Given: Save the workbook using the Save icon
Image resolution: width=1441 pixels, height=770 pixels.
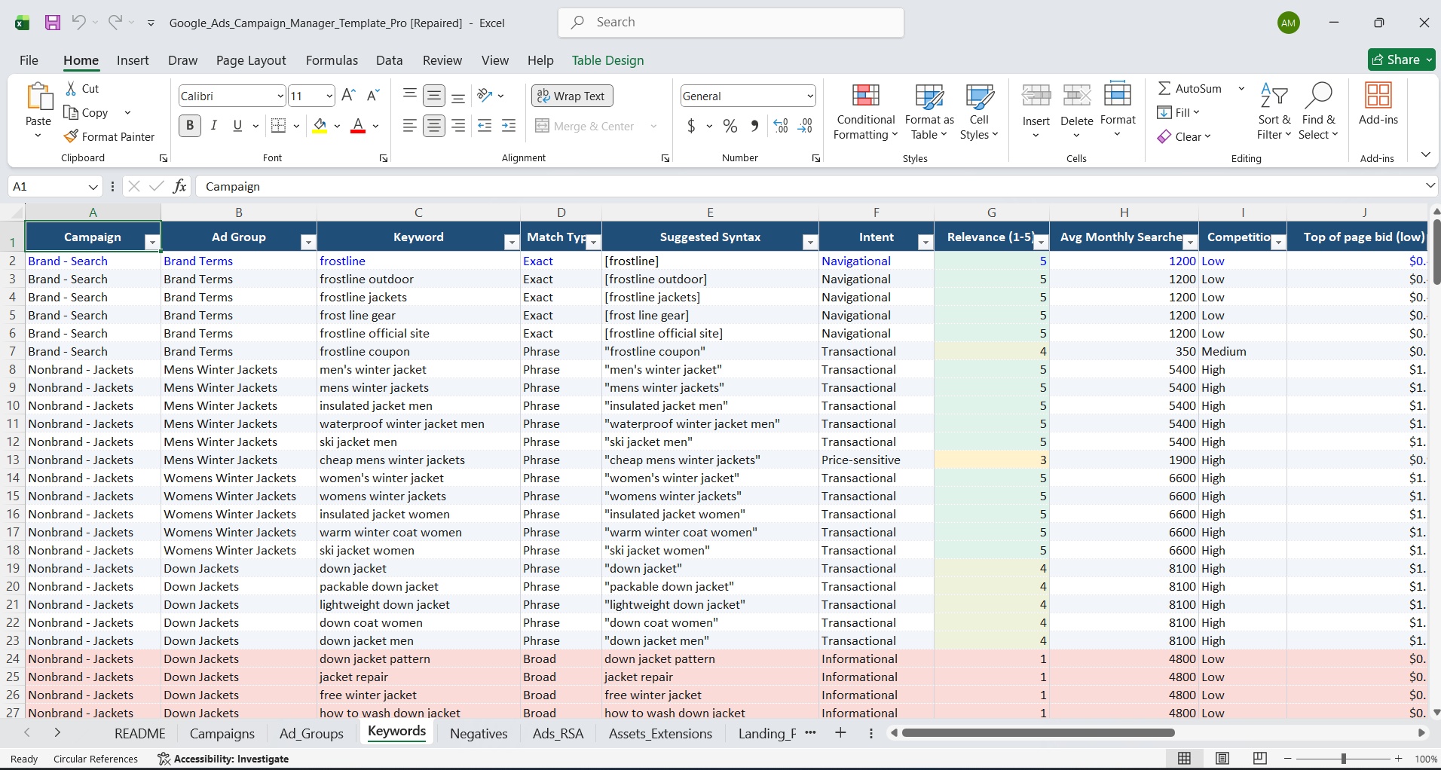Looking at the screenshot, I should click(x=52, y=23).
